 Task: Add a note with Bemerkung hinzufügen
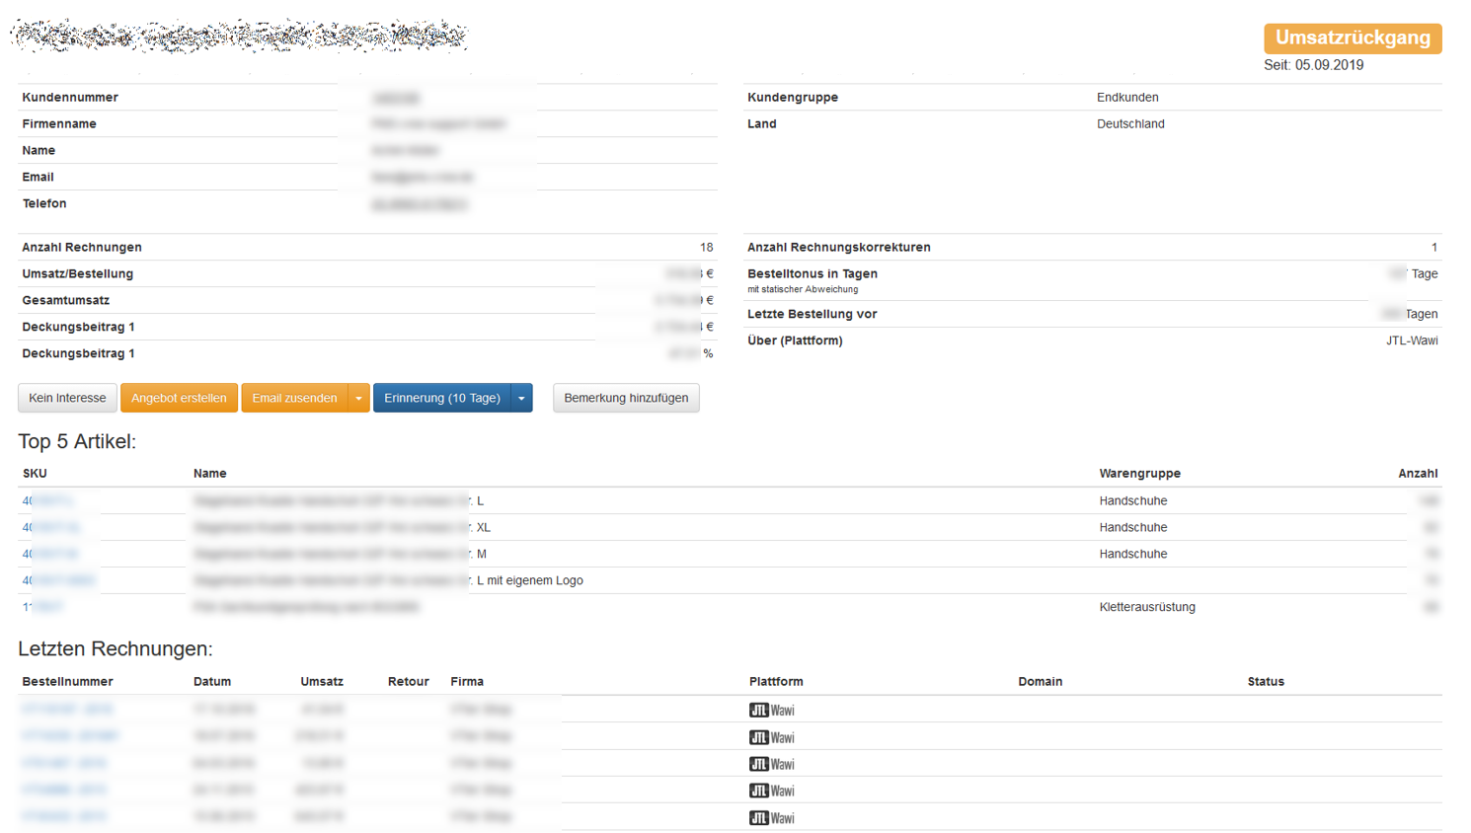[x=626, y=398]
